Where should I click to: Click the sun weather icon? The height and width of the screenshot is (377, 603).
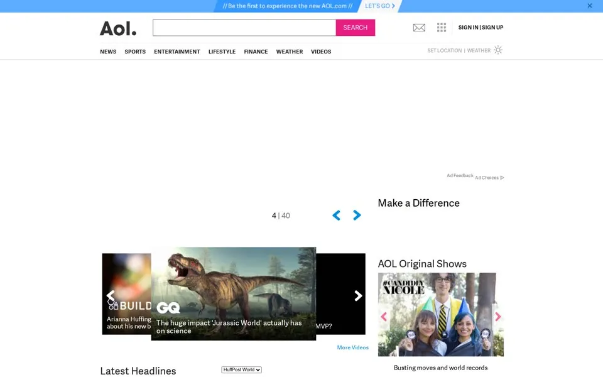coord(498,50)
